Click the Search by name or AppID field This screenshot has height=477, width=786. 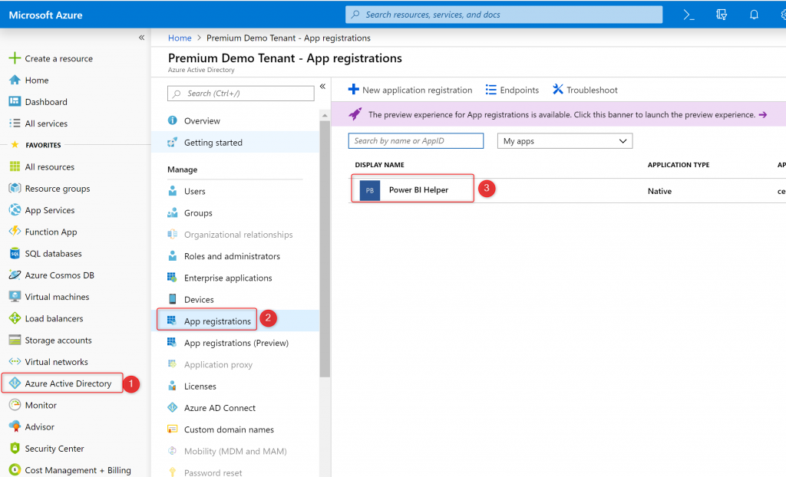pos(415,140)
